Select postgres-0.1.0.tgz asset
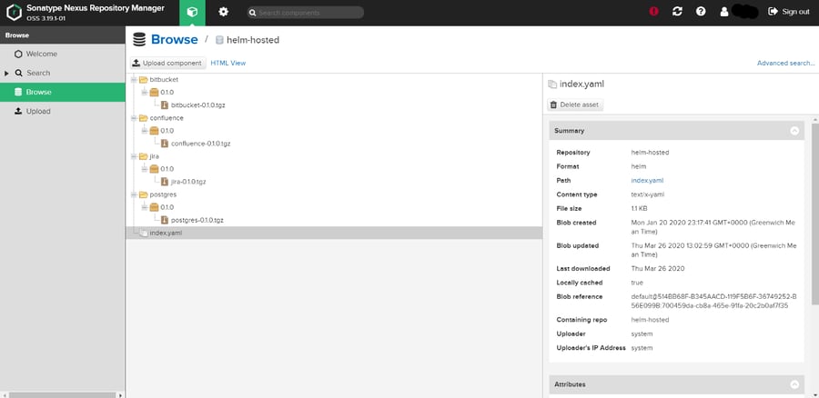The height and width of the screenshot is (398, 819). tap(197, 220)
